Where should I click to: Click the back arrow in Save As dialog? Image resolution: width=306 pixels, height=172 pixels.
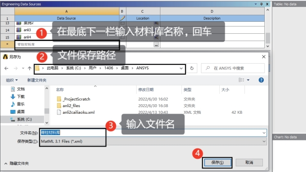click(6, 68)
